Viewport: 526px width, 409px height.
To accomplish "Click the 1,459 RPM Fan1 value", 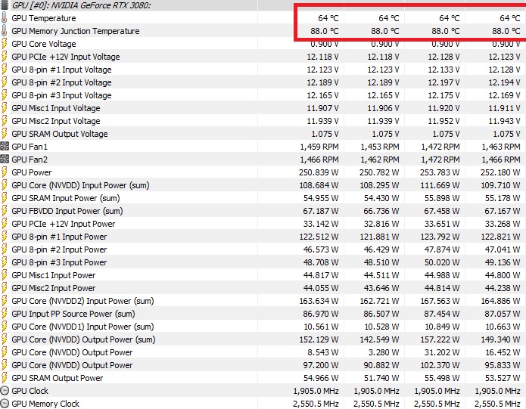I will (x=319, y=147).
